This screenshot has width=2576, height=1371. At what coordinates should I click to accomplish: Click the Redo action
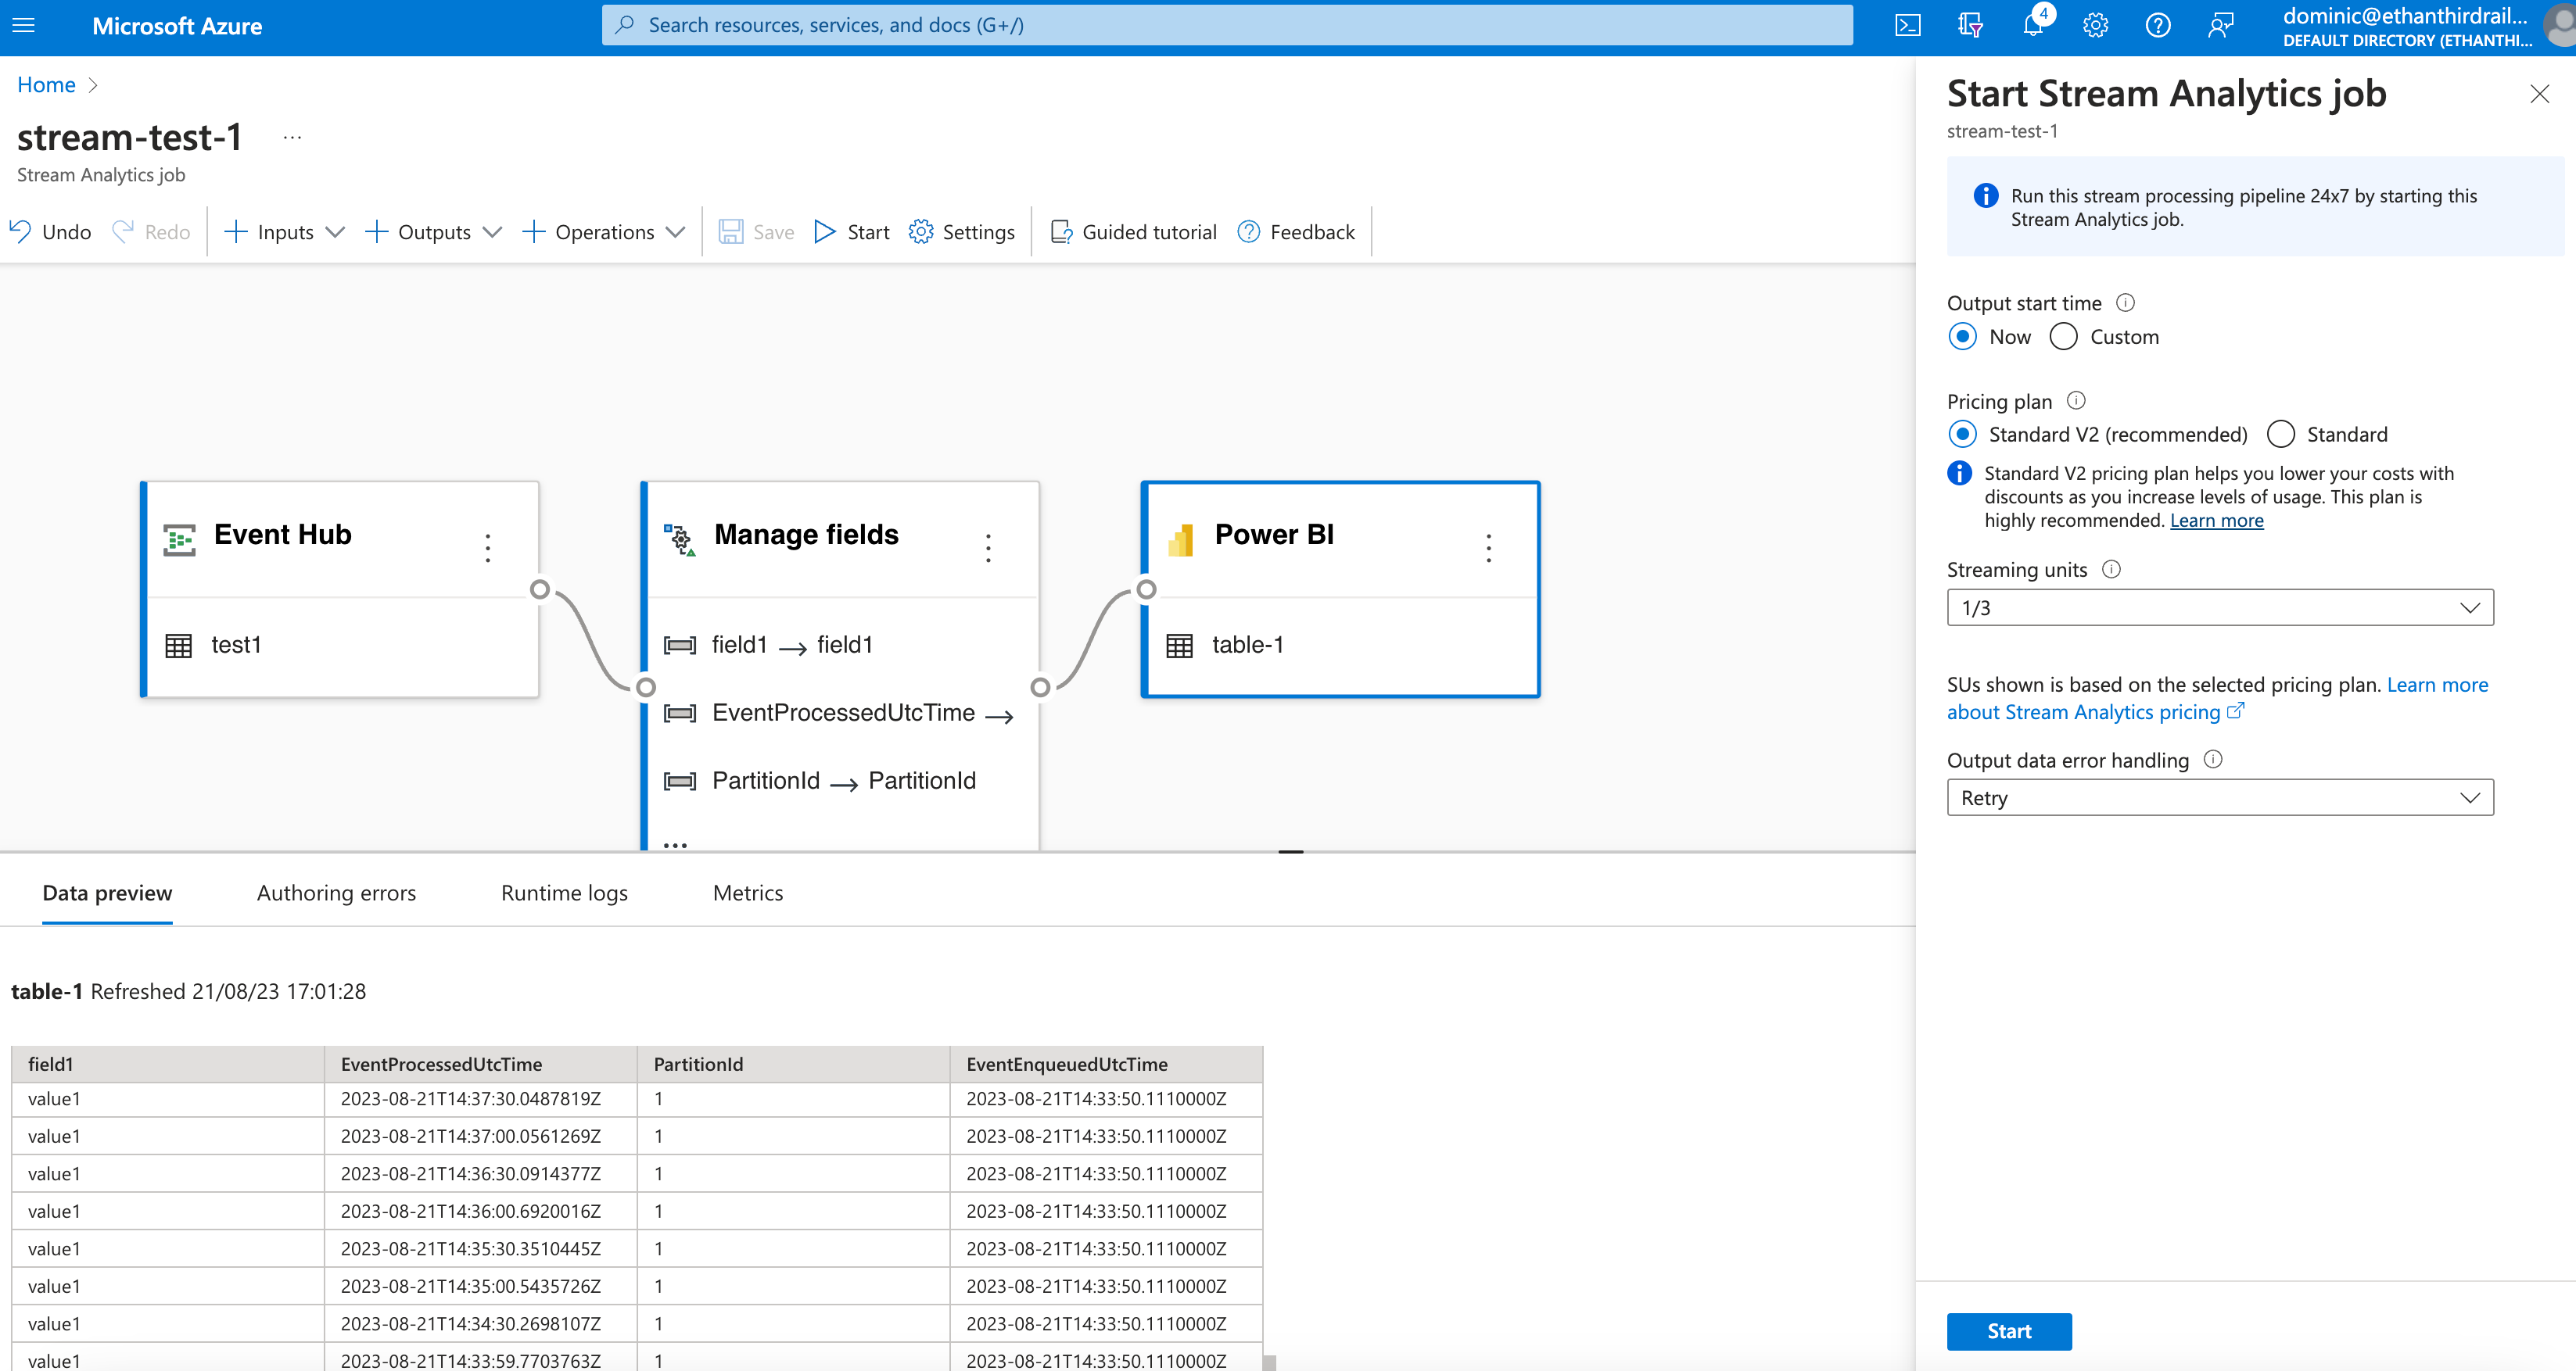pos(150,231)
